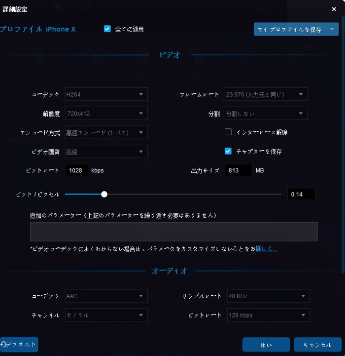Open the 詳しく link
345x356 pixels.
click(x=266, y=249)
